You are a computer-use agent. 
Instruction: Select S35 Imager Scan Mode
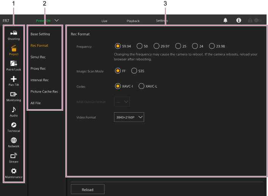134,71
